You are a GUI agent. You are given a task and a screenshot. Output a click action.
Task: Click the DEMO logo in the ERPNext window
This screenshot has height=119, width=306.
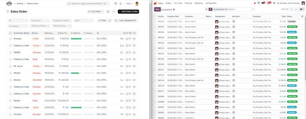(x=9, y=4)
